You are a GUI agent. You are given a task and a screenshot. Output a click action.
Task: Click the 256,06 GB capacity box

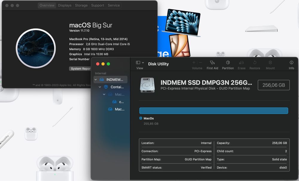[x=274, y=85]
